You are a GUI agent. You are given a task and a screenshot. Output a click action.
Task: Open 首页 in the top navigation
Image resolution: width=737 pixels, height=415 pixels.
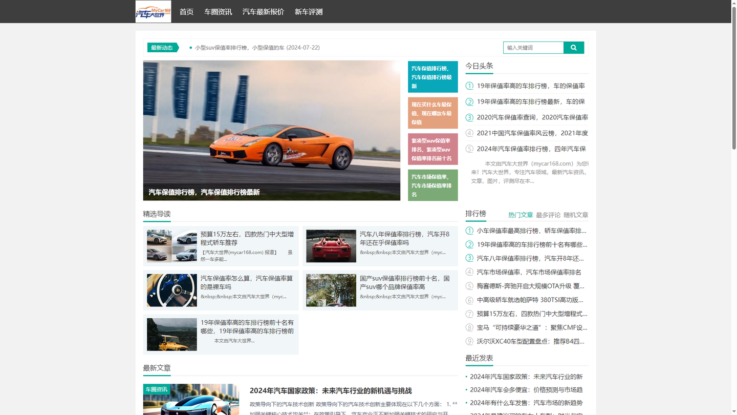186,12
